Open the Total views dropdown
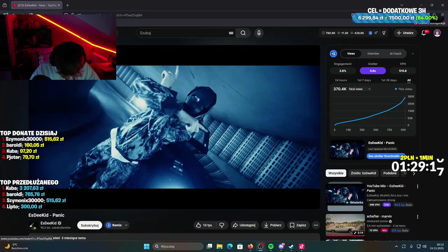448x252 pixels. pyautogui.click(x=359, y=89)
